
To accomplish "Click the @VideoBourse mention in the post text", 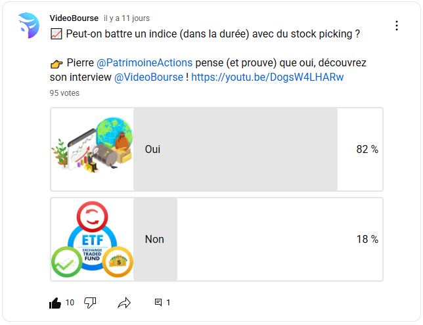I will click(148, 77).
